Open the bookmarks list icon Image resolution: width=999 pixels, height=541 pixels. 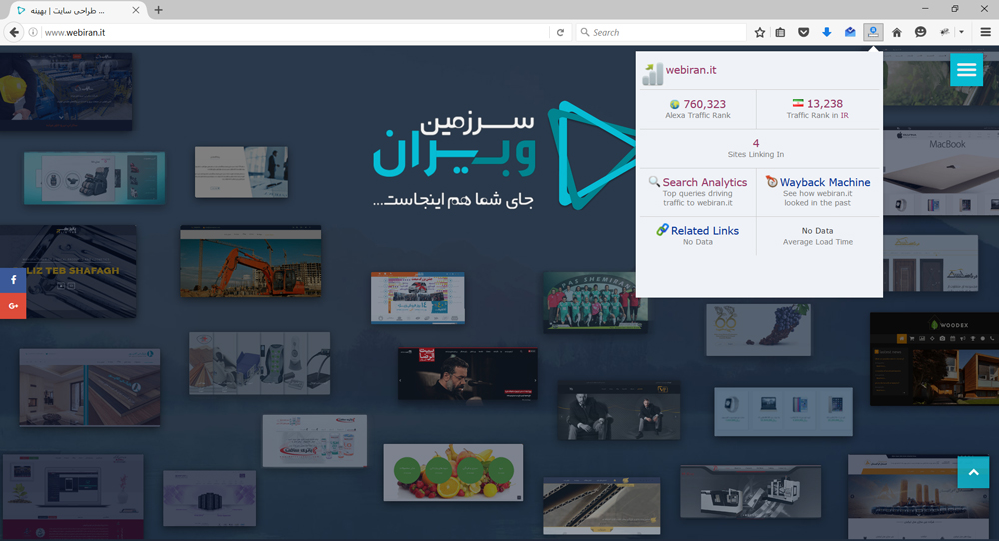click(x=781, y=32)
